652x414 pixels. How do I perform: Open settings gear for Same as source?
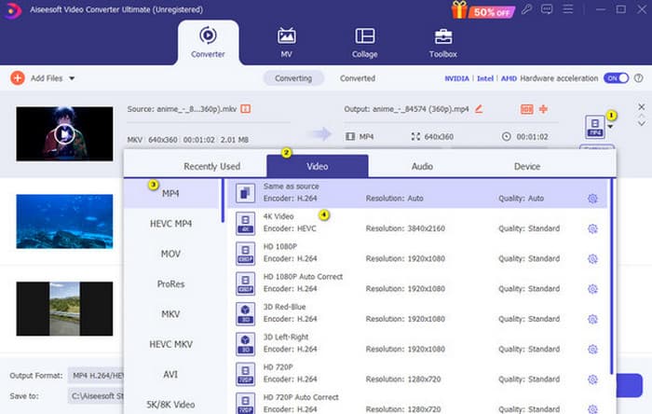point(592,199)
